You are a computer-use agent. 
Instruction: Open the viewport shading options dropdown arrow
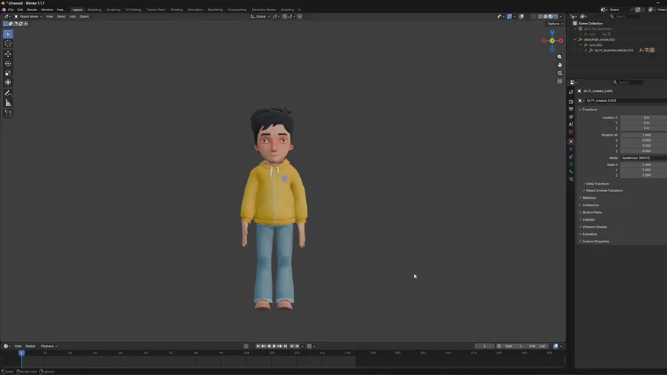point(561,16)
